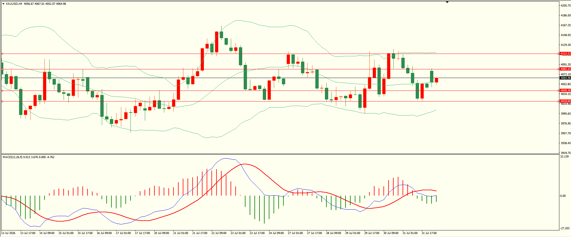Click the 22 Jul 09:00 time label

click(x=219, y=233)
